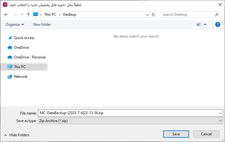Image resolution: width=225 pixels, height=142 pixels.
Task: Create a New folder
Action: coord(42,25)
